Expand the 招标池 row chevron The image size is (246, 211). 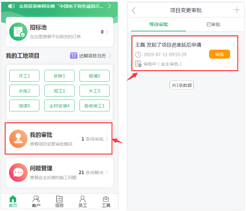[x=107, y=32]
